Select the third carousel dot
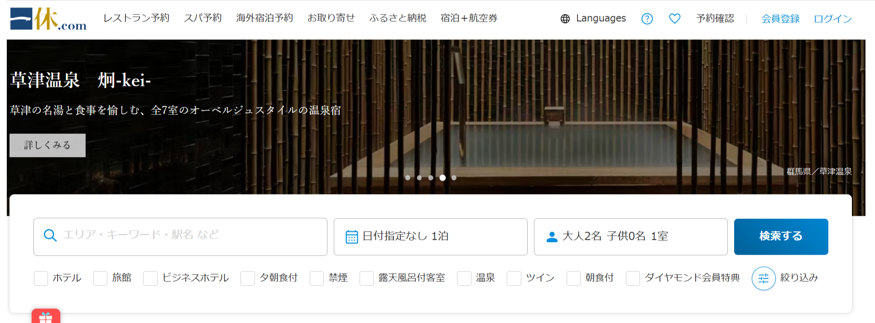 (431, 178)
